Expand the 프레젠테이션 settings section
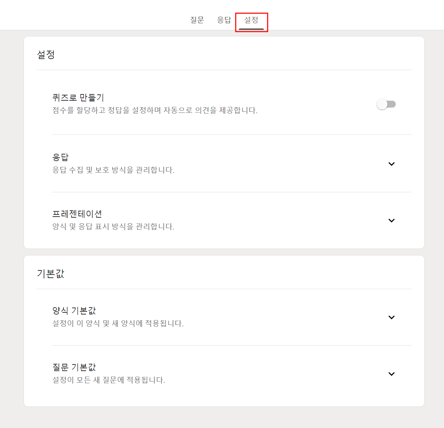Screen dimensions: 444x428 (392, 220)
